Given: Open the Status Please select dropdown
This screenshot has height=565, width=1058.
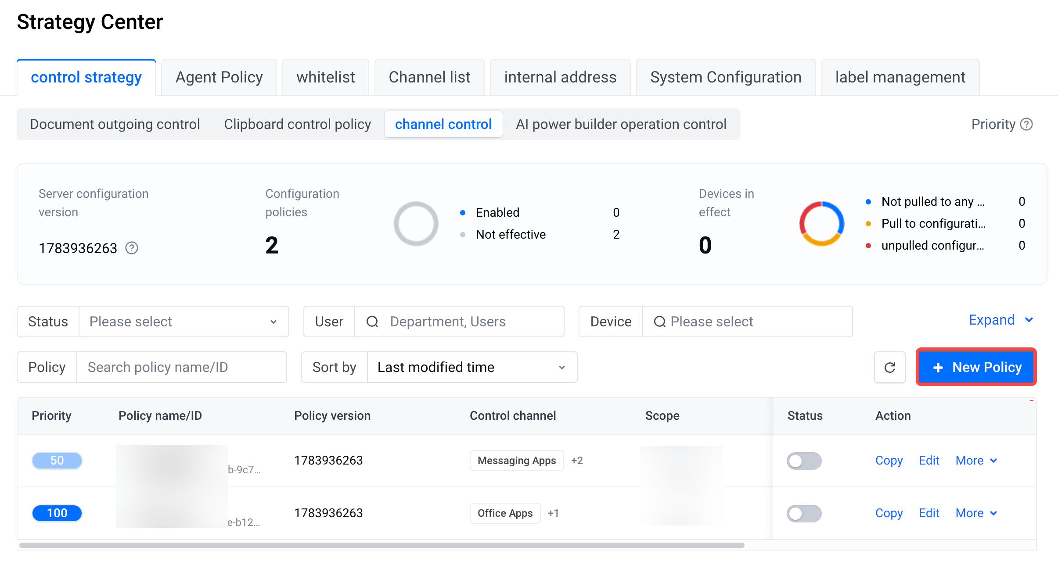Looking at the screenshot, I should (x=184, y=322).
